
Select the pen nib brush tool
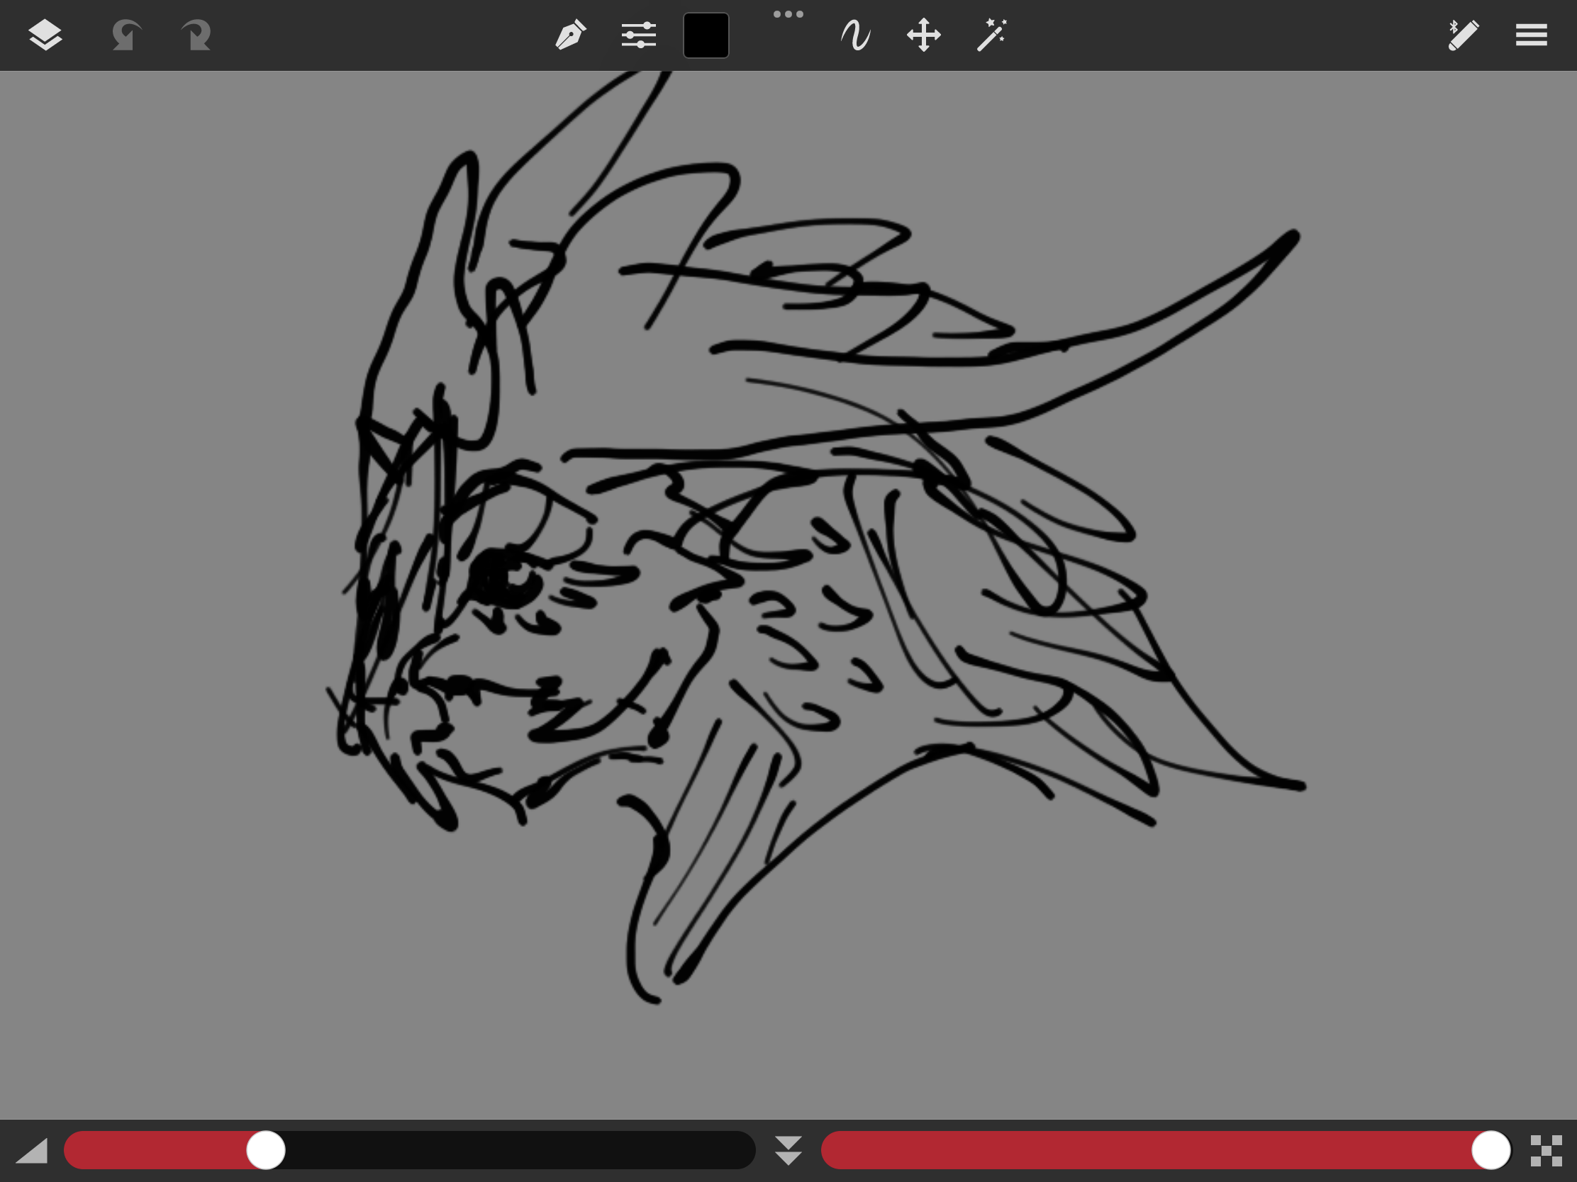pos(570,35)
